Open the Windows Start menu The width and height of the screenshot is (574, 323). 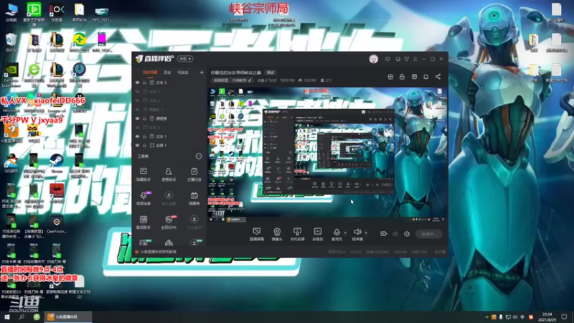(x=6, y=317)
